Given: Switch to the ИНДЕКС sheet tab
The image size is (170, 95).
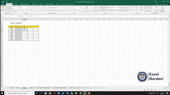Looking at the screenshot, I should click(32, 88).
